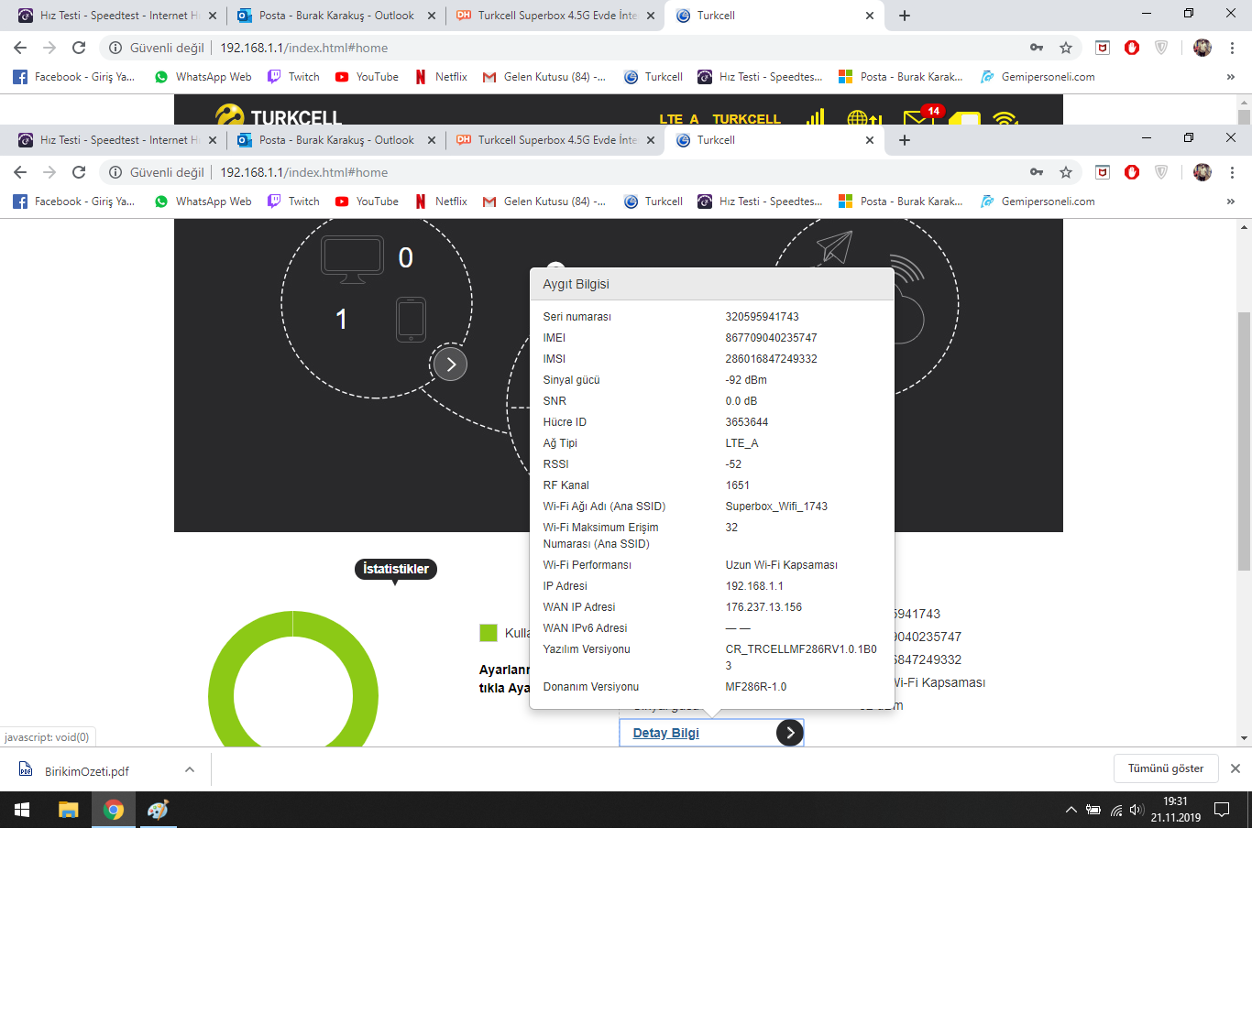
Task: Click the phone icon in connected devices circle
Action: coord(411,320)
